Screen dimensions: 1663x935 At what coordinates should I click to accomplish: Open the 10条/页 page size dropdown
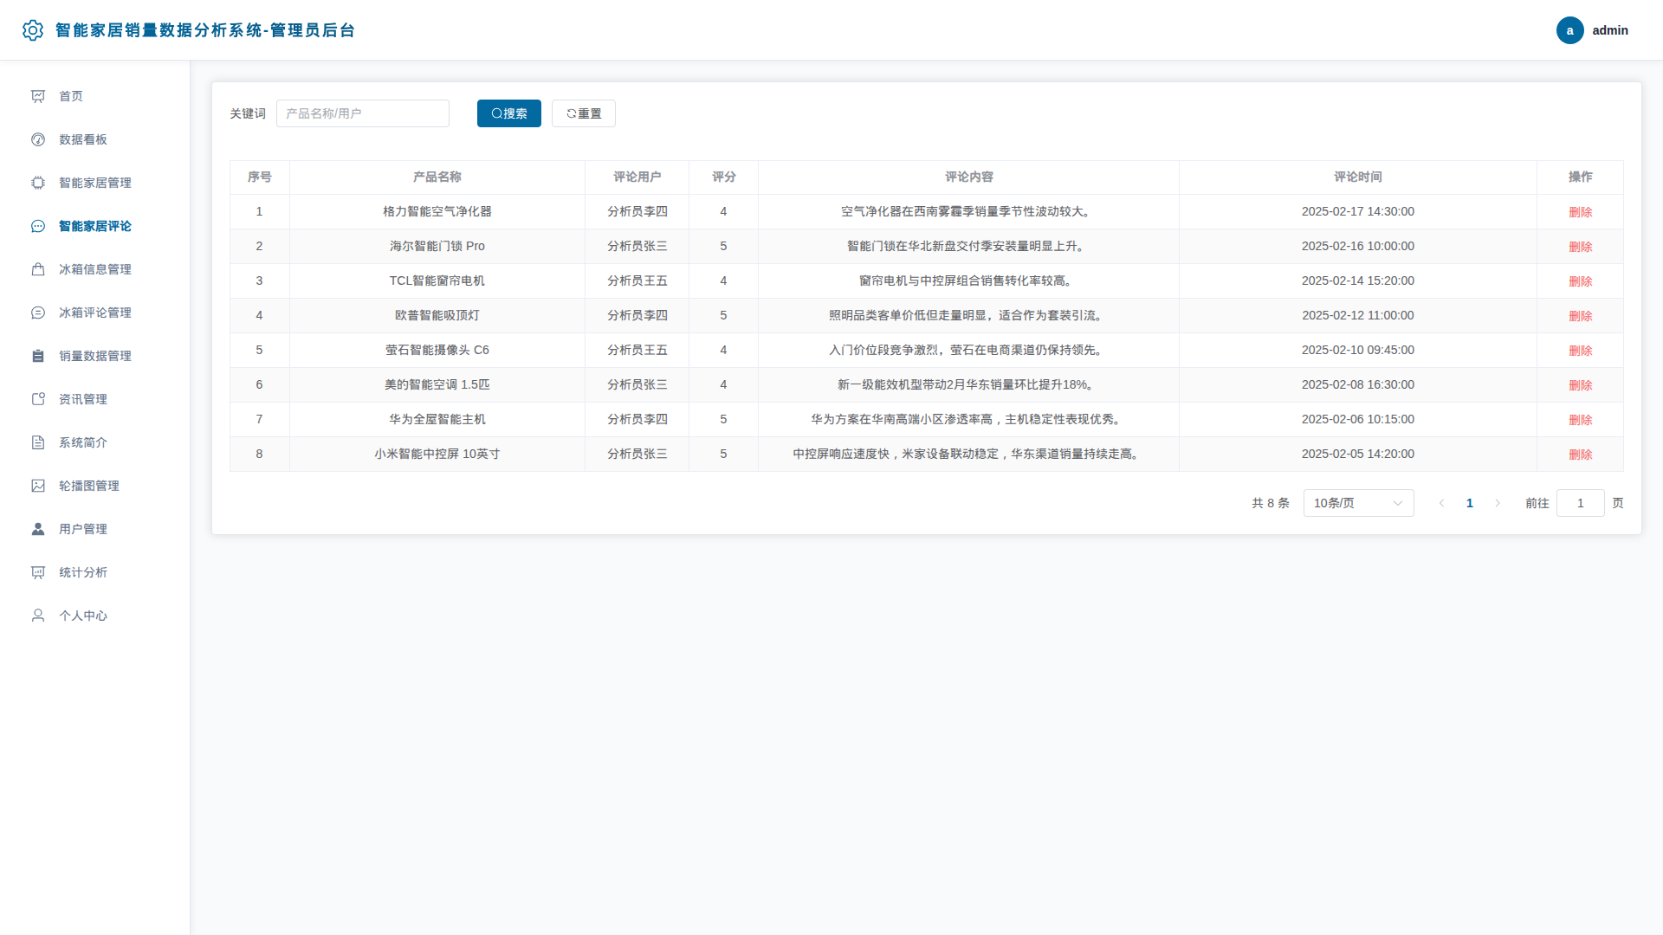point(1358,503)
